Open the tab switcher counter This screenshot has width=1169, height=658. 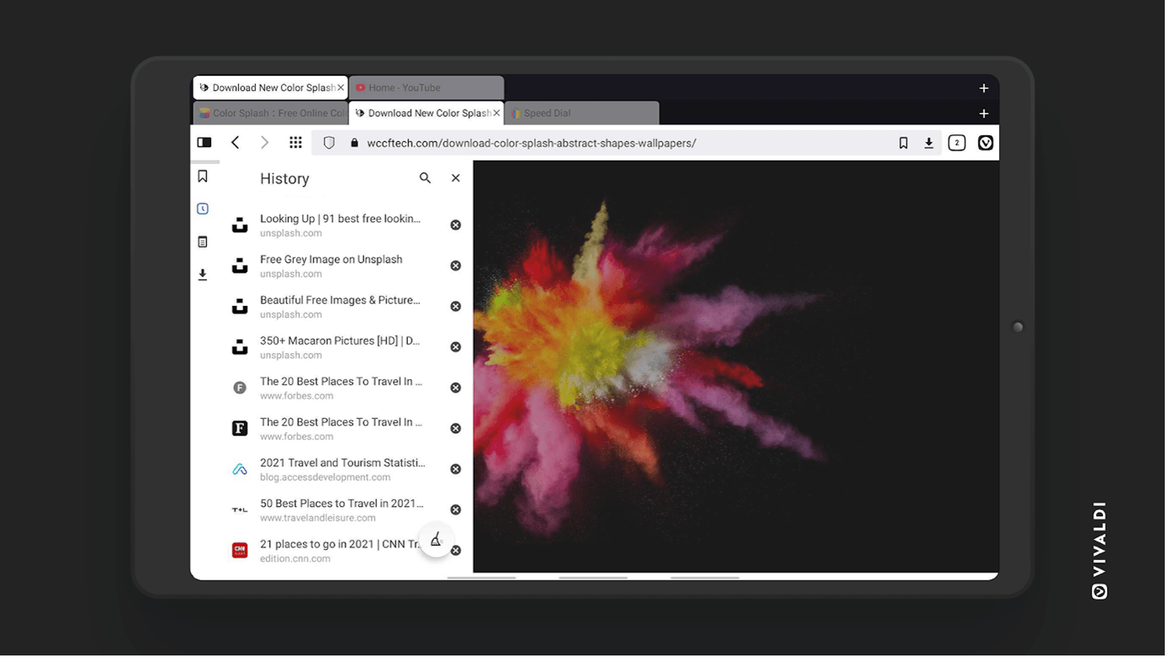[x=956, y=143]
